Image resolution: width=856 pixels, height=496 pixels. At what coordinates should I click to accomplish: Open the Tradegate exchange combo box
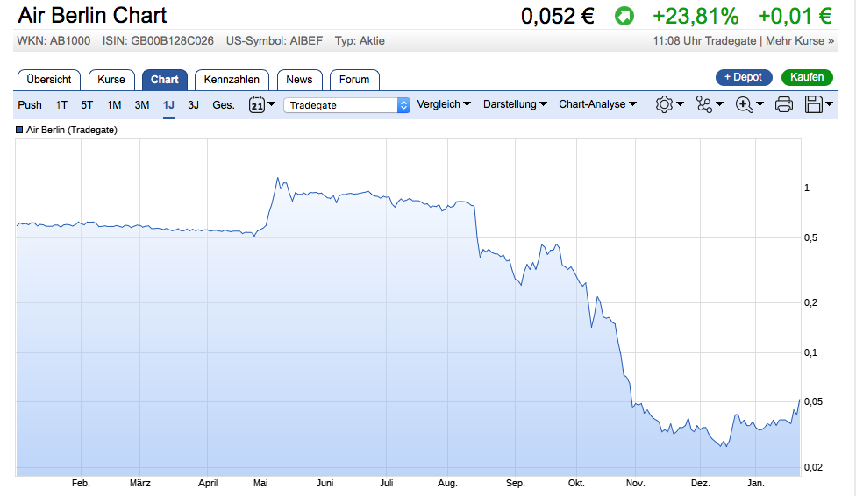tap(346, 105)
